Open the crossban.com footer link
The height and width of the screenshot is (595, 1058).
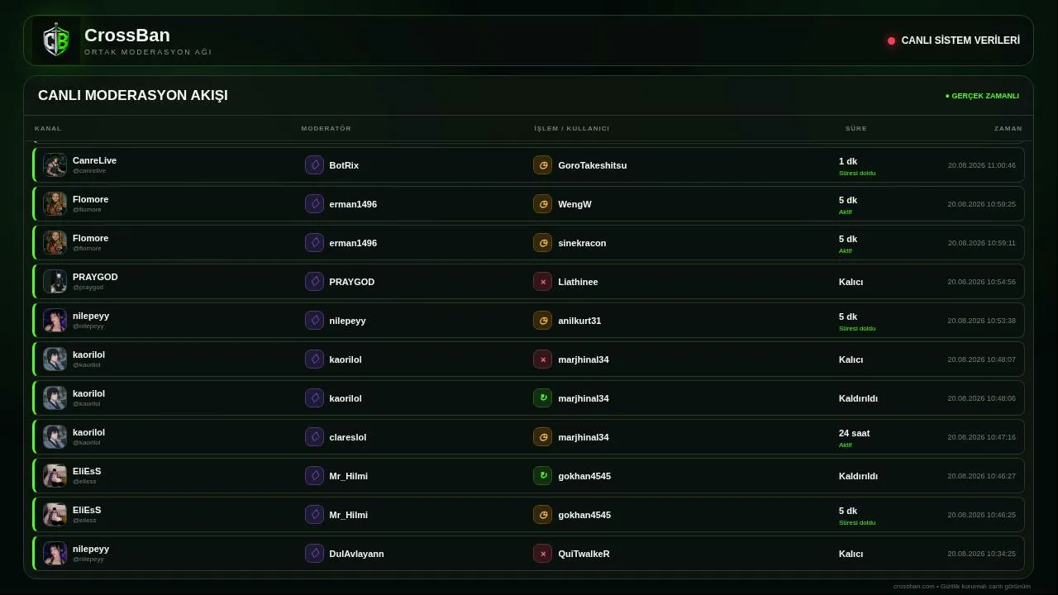pos(914,587)
